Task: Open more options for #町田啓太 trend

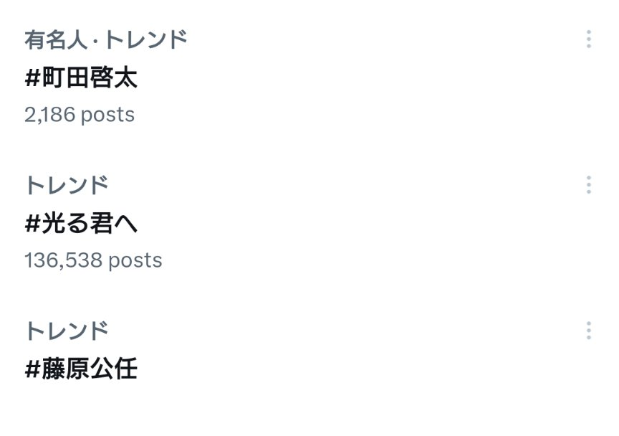Action: point(588,39)
